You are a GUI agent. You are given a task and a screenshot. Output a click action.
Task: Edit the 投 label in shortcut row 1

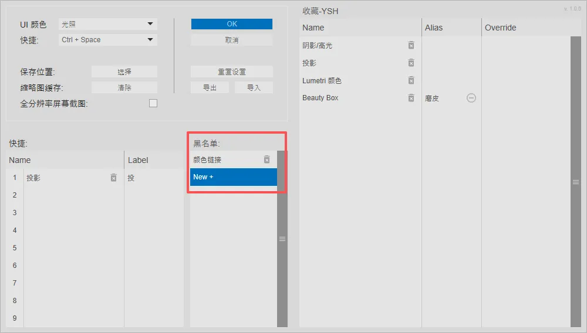click(x=131, y=178)
